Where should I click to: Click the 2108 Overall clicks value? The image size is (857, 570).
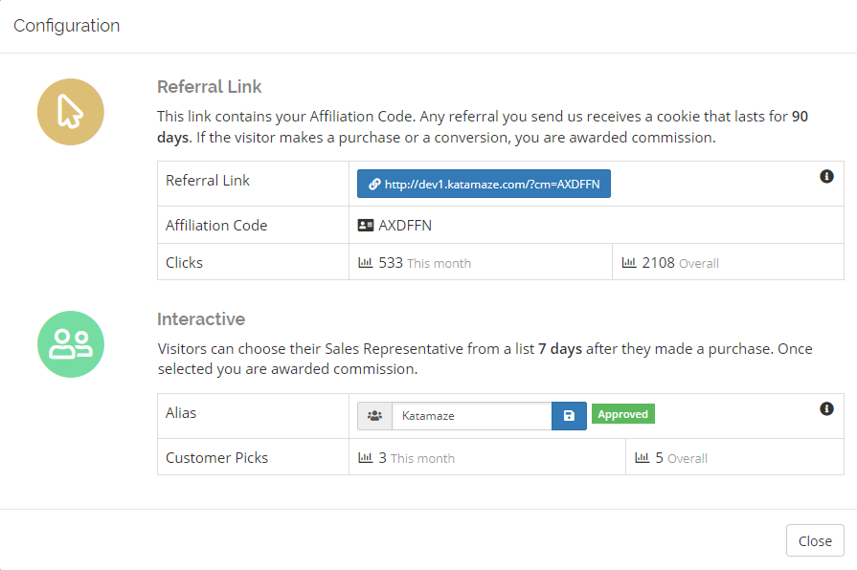(x=681, y=263)
